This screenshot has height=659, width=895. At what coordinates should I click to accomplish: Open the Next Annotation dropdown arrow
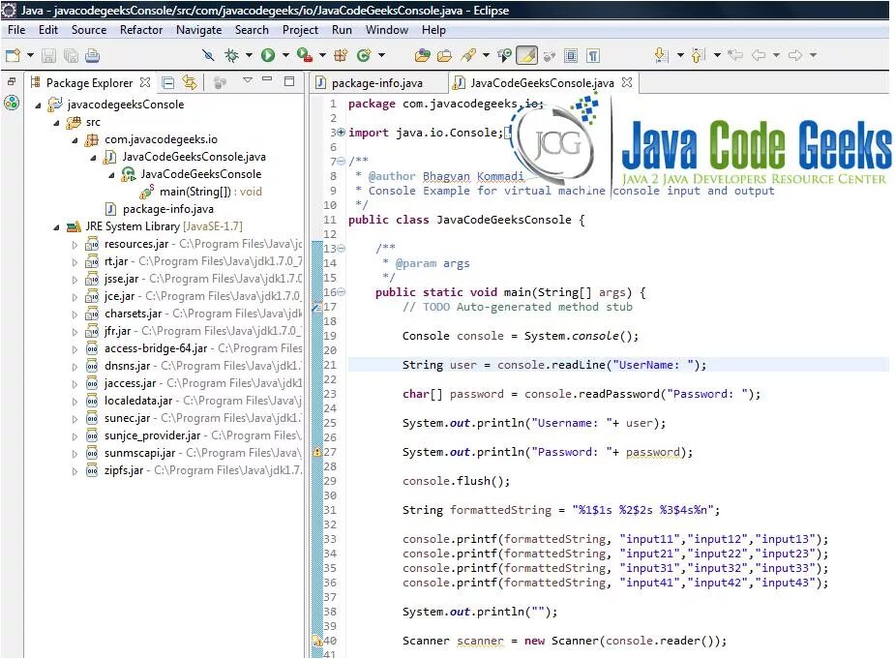coord(680,55)
